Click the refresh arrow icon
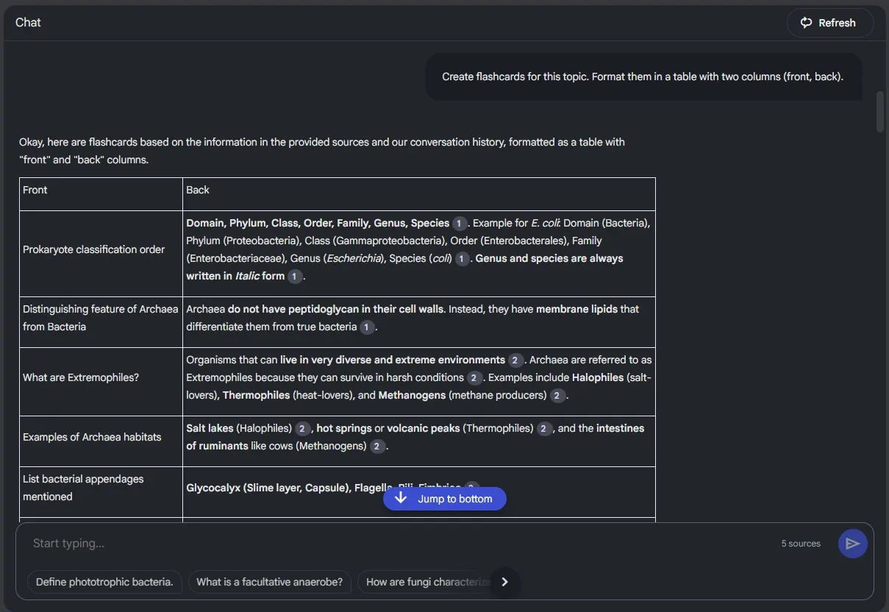 [806, 23]
